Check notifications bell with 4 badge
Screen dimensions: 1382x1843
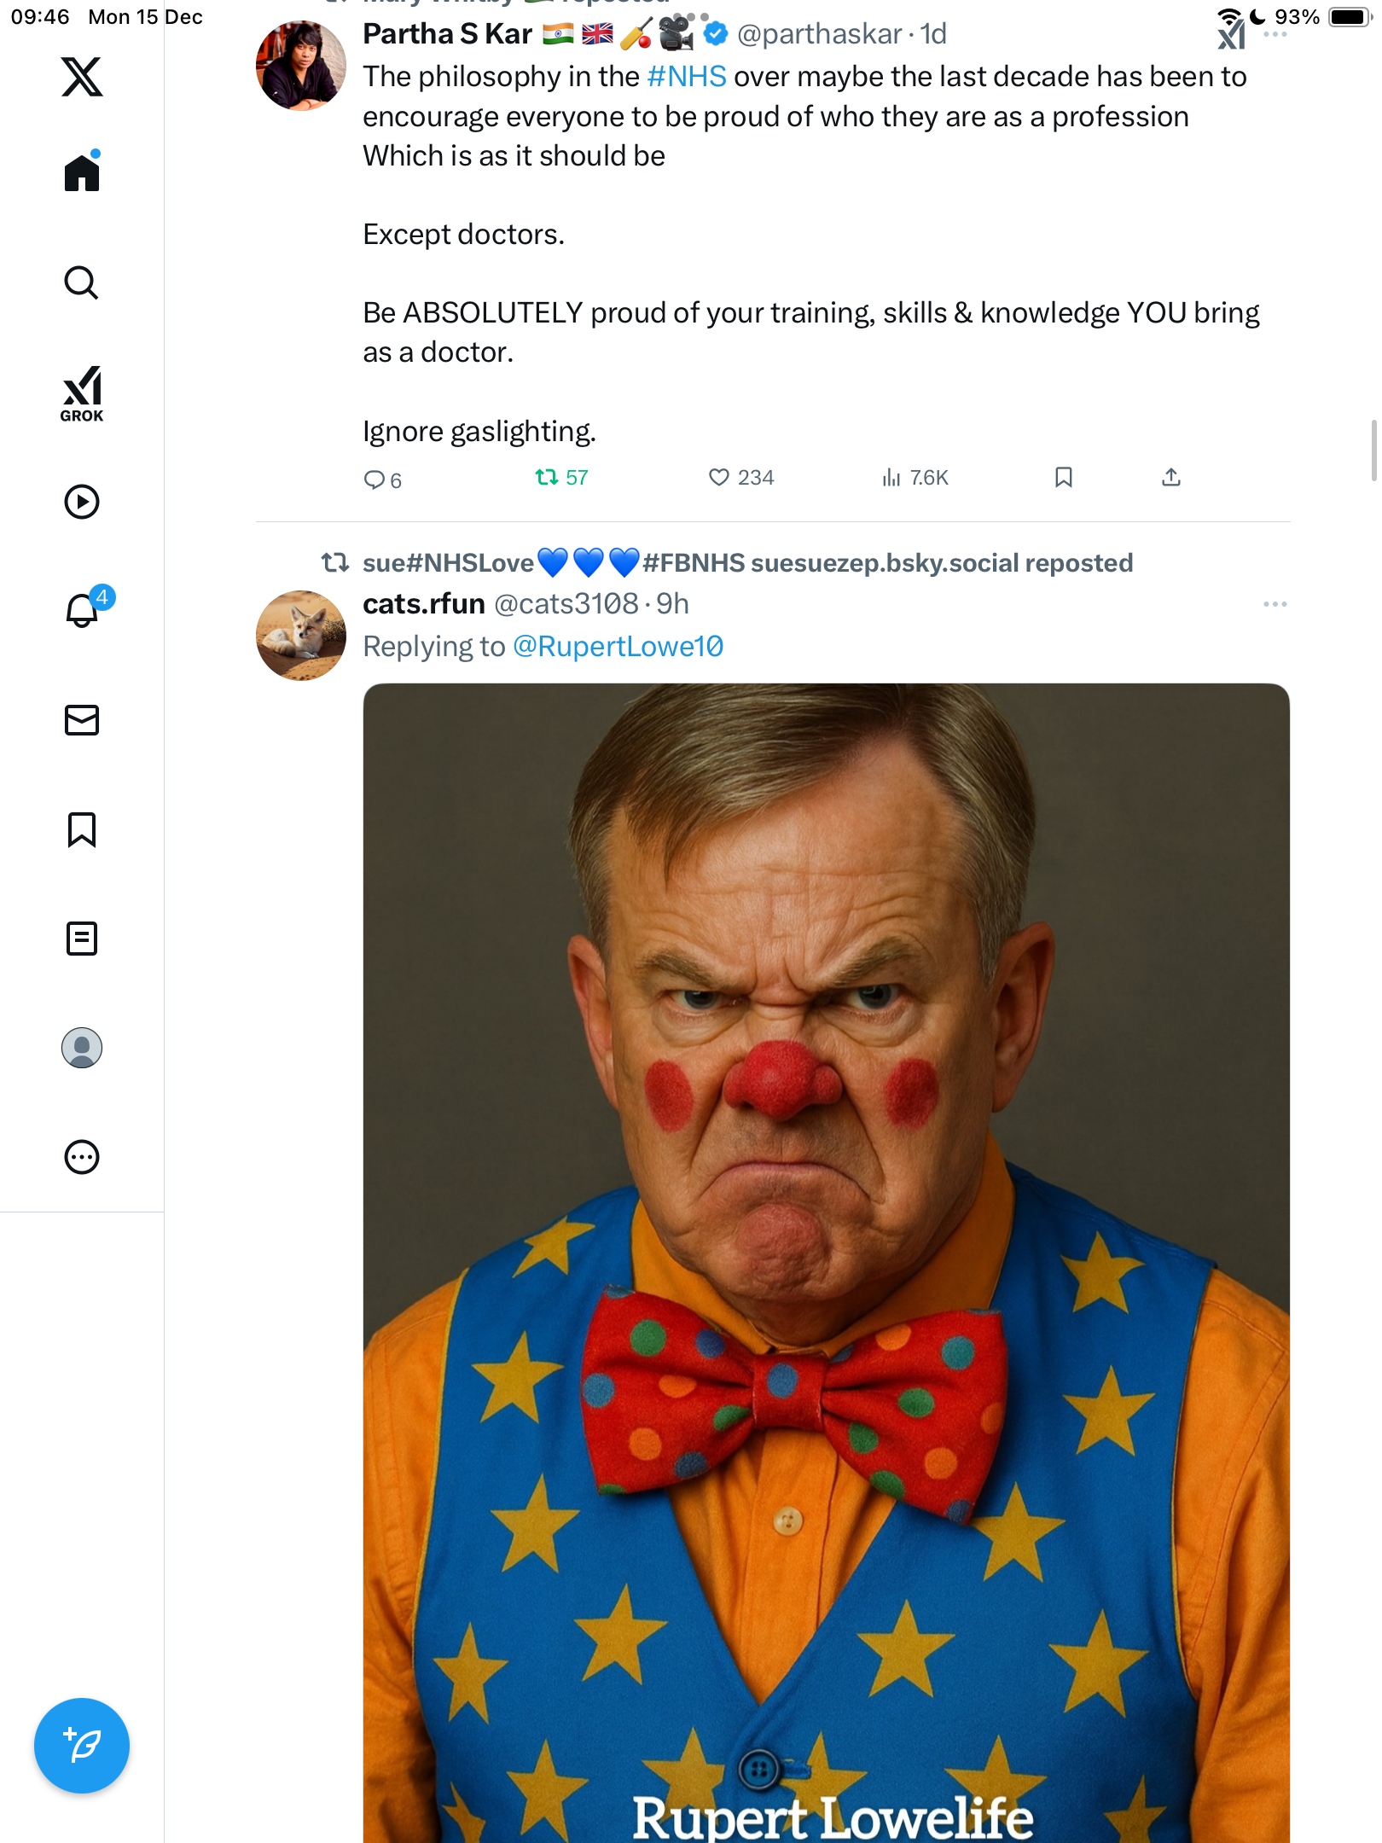pyautogui.click(x=83, y=610)
